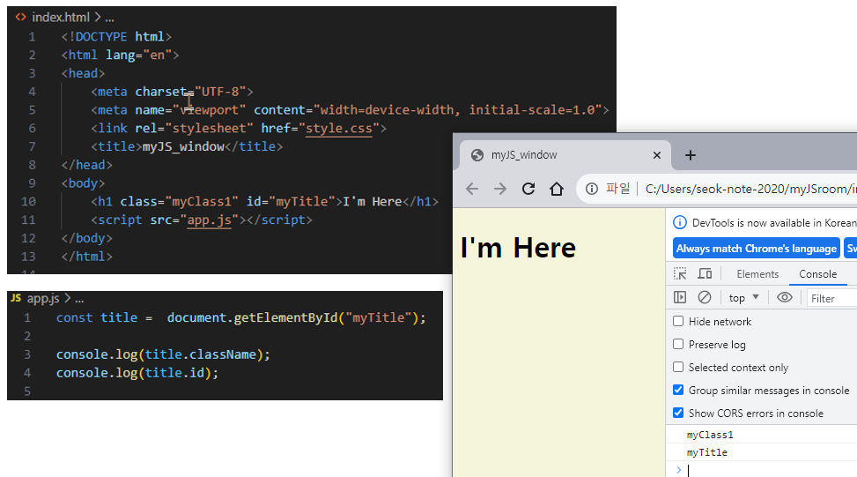
Task: Clear the console
Action: coord(705,297)
